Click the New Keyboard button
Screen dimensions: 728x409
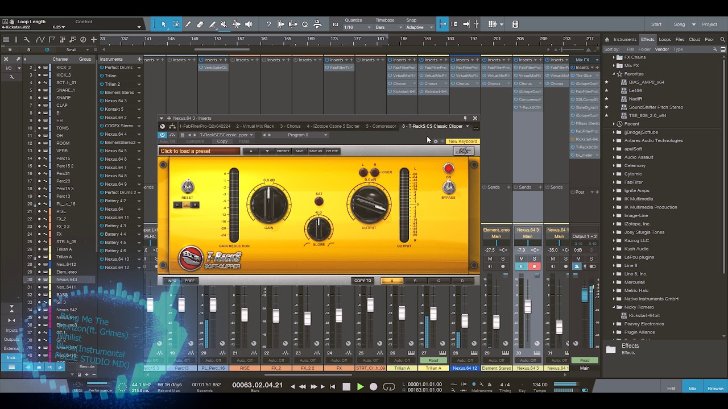[462, 141]
